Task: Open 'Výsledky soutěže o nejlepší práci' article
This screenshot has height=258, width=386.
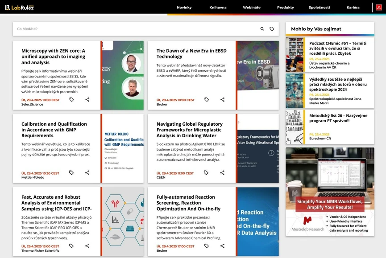Action: [x=338, y=84]
